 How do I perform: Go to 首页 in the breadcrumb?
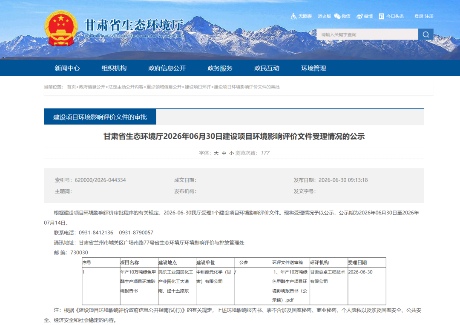click(71, 87)
